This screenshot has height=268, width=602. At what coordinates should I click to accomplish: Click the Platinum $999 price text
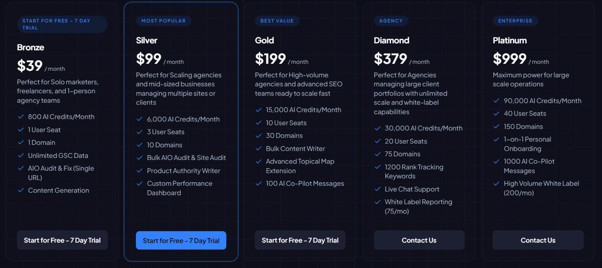510,59
